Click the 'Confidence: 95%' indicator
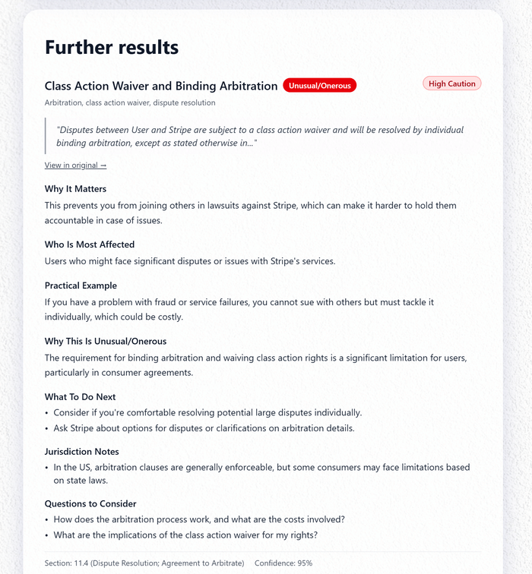 283,563
